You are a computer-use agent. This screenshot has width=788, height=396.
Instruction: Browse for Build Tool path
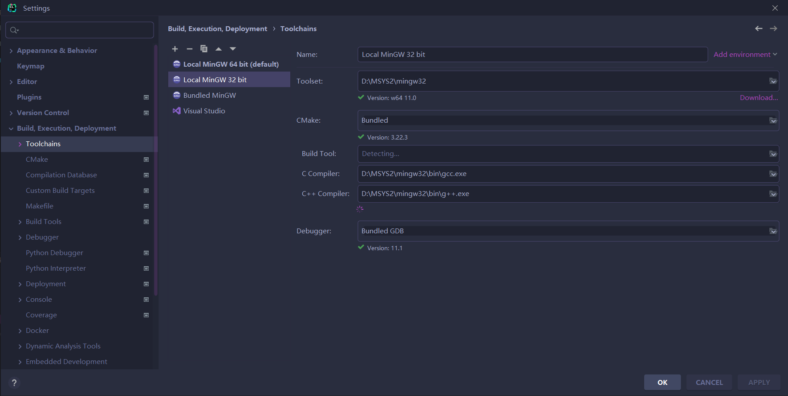coord(773,154)
